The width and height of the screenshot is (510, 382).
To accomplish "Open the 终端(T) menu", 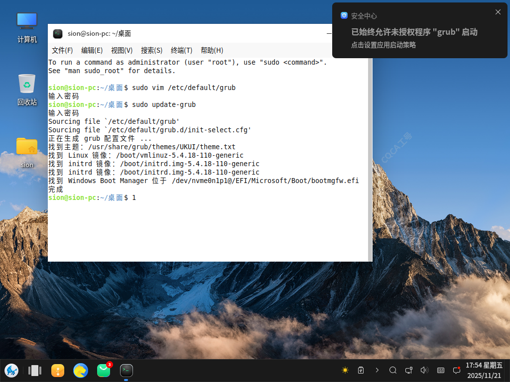I will pos(181,50).
